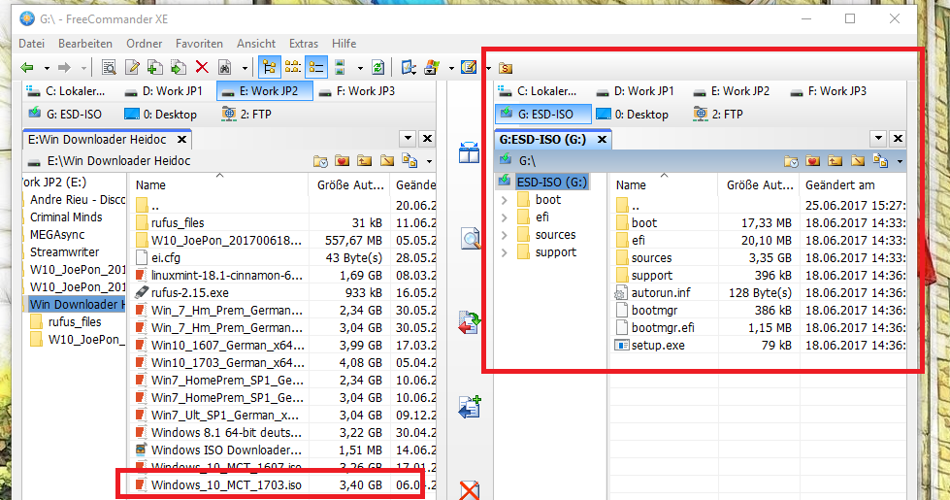This screenshot has width=950, height=500.
Task: Click copy folder tree icon in right panel
Action: (880, 161)
